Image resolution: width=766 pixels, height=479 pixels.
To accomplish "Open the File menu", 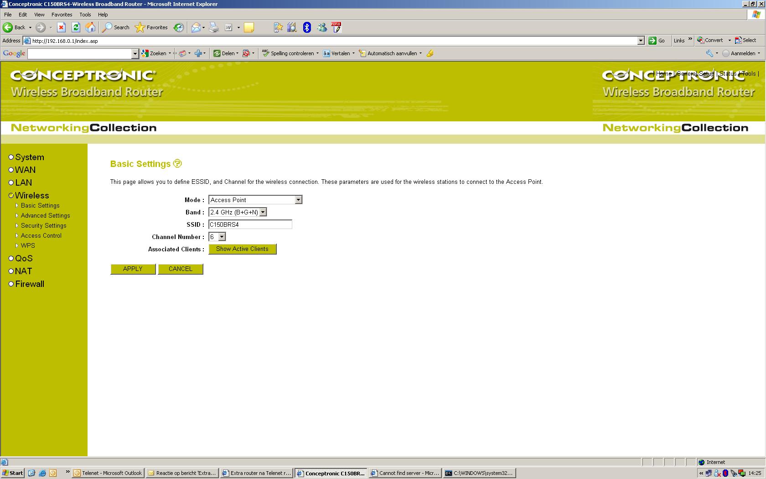I will click(x=8, y=15).
